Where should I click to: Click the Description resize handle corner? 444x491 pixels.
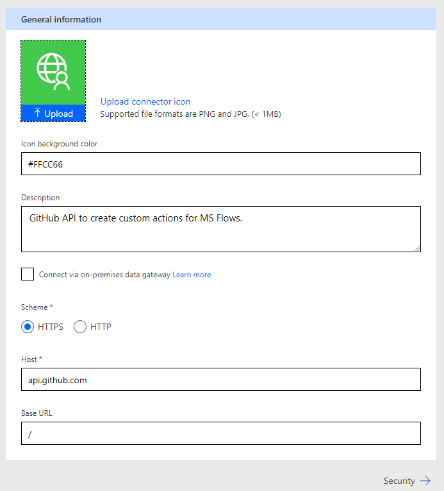(417, 248)
